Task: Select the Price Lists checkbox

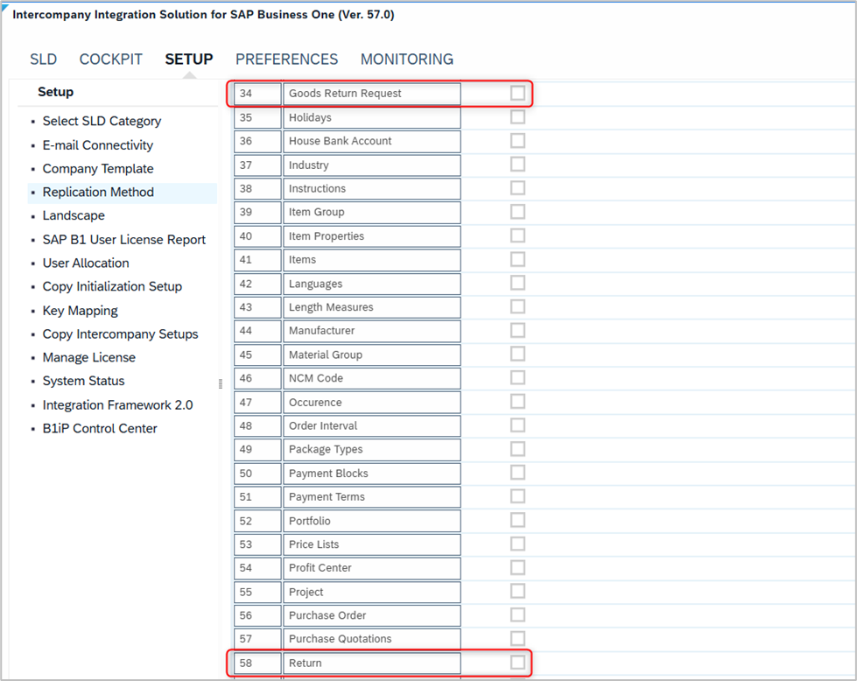Action: click(x=517, y=544)
